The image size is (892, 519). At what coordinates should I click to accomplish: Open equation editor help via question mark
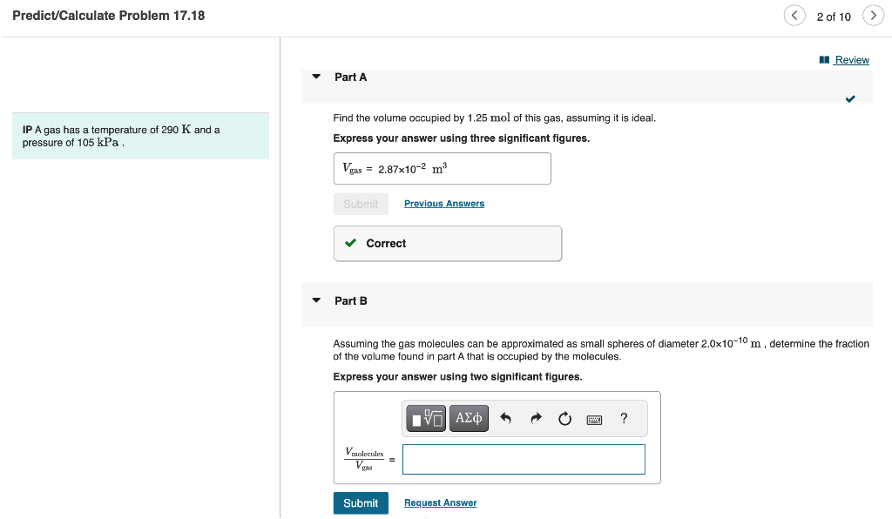[x=624, y=418]
